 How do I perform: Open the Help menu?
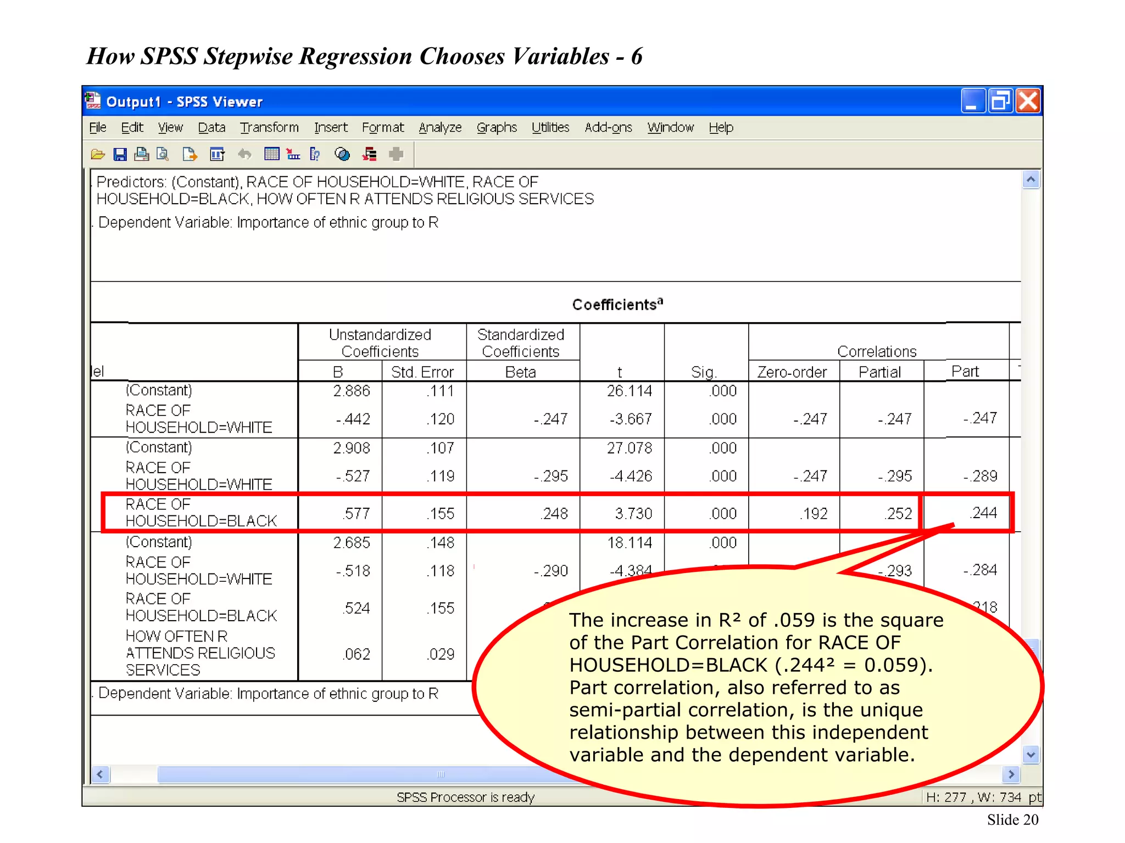(721, 127)
